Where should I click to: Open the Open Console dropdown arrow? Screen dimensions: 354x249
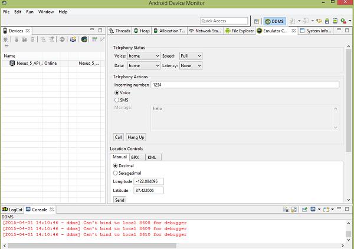(333, 210)
